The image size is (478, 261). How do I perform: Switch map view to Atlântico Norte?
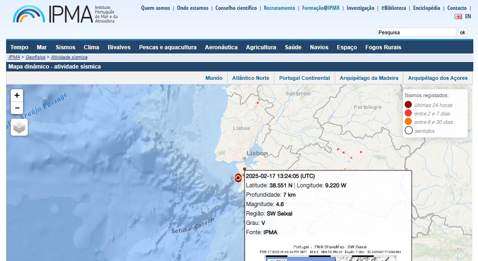pos(251,78)
